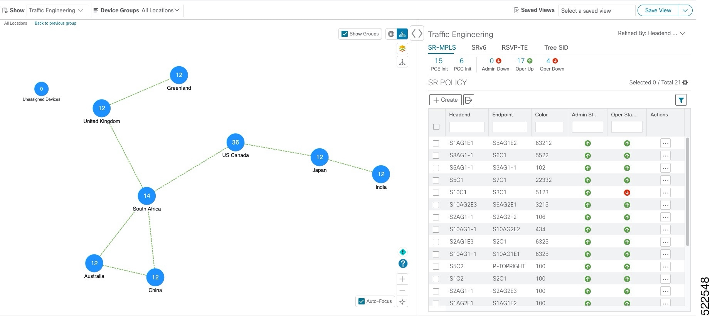Click the Create SR policy button
710x316 pixels.
[445, 100]
